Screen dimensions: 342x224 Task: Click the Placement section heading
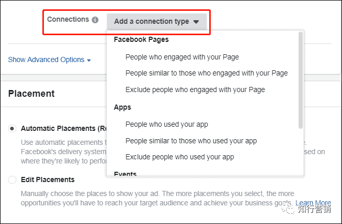(32, 94)
